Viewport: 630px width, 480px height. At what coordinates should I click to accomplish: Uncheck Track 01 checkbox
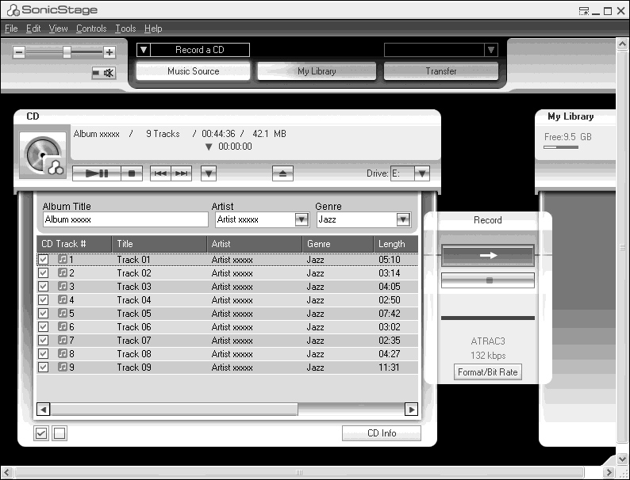[43, 260]
